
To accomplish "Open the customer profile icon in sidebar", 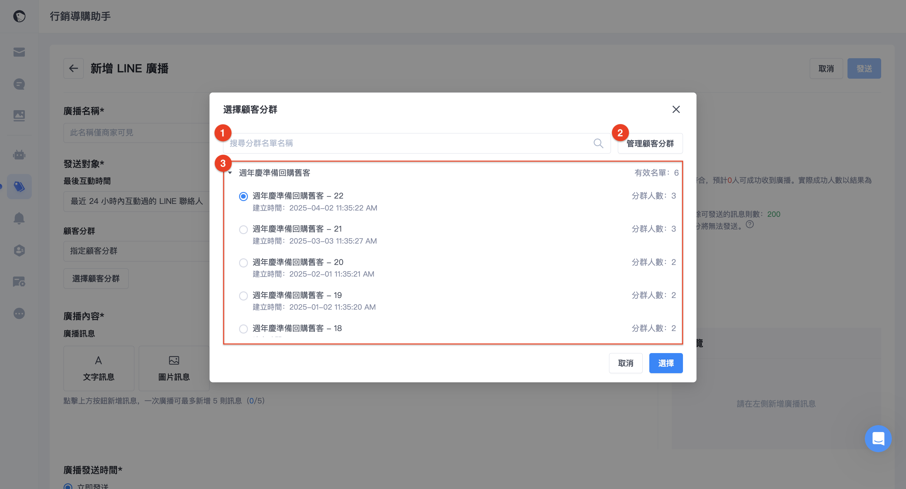I will tap(19, 250).
